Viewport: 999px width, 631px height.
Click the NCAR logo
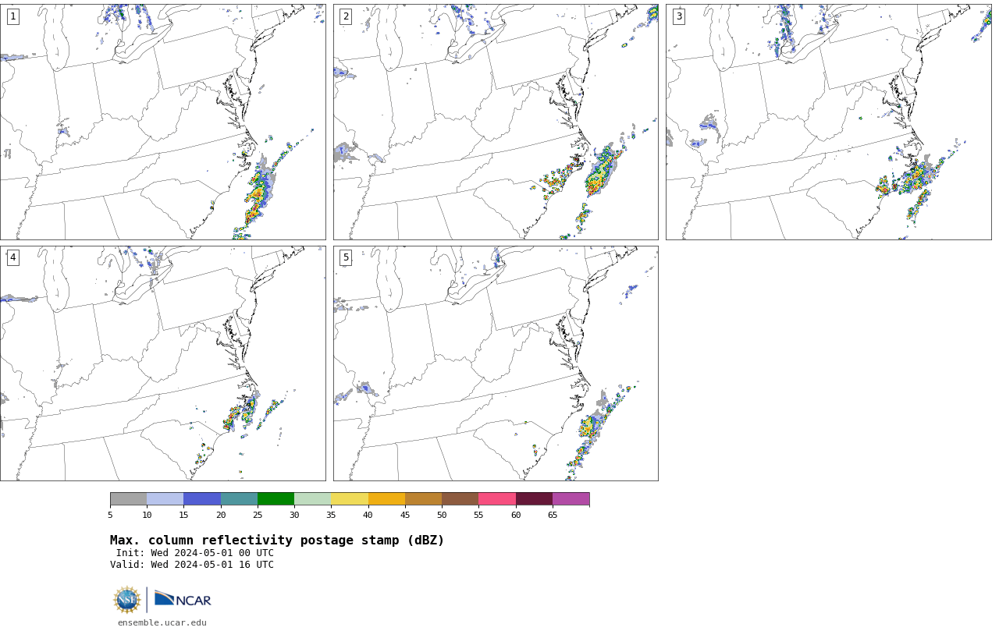[x=183, y=599]
